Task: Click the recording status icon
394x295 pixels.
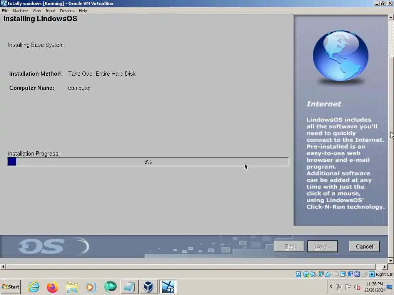Action: pyautogui.click(x=350, y=274)
